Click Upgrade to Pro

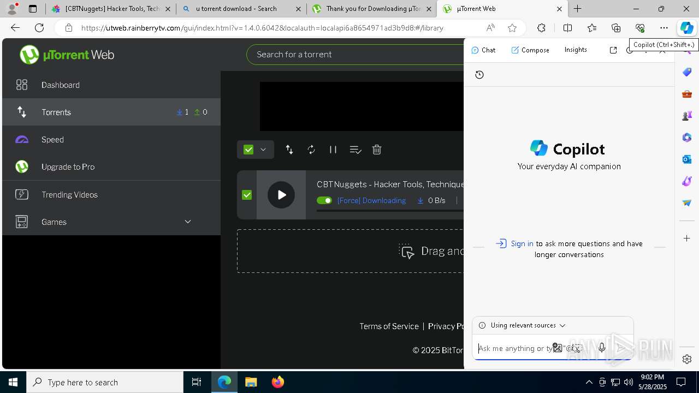click(x=111, y=166)
